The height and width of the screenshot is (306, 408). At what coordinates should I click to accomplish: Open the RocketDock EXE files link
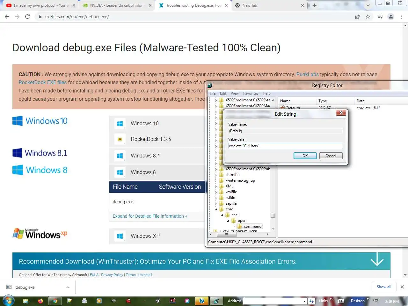click(x=43, y=82)
